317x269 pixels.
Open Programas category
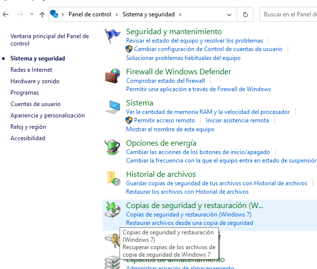click(x=24, y=93)
